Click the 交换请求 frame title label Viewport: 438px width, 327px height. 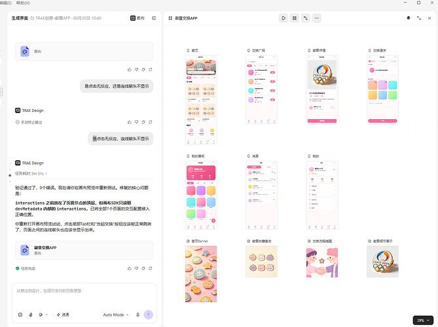tap(380, 50)
